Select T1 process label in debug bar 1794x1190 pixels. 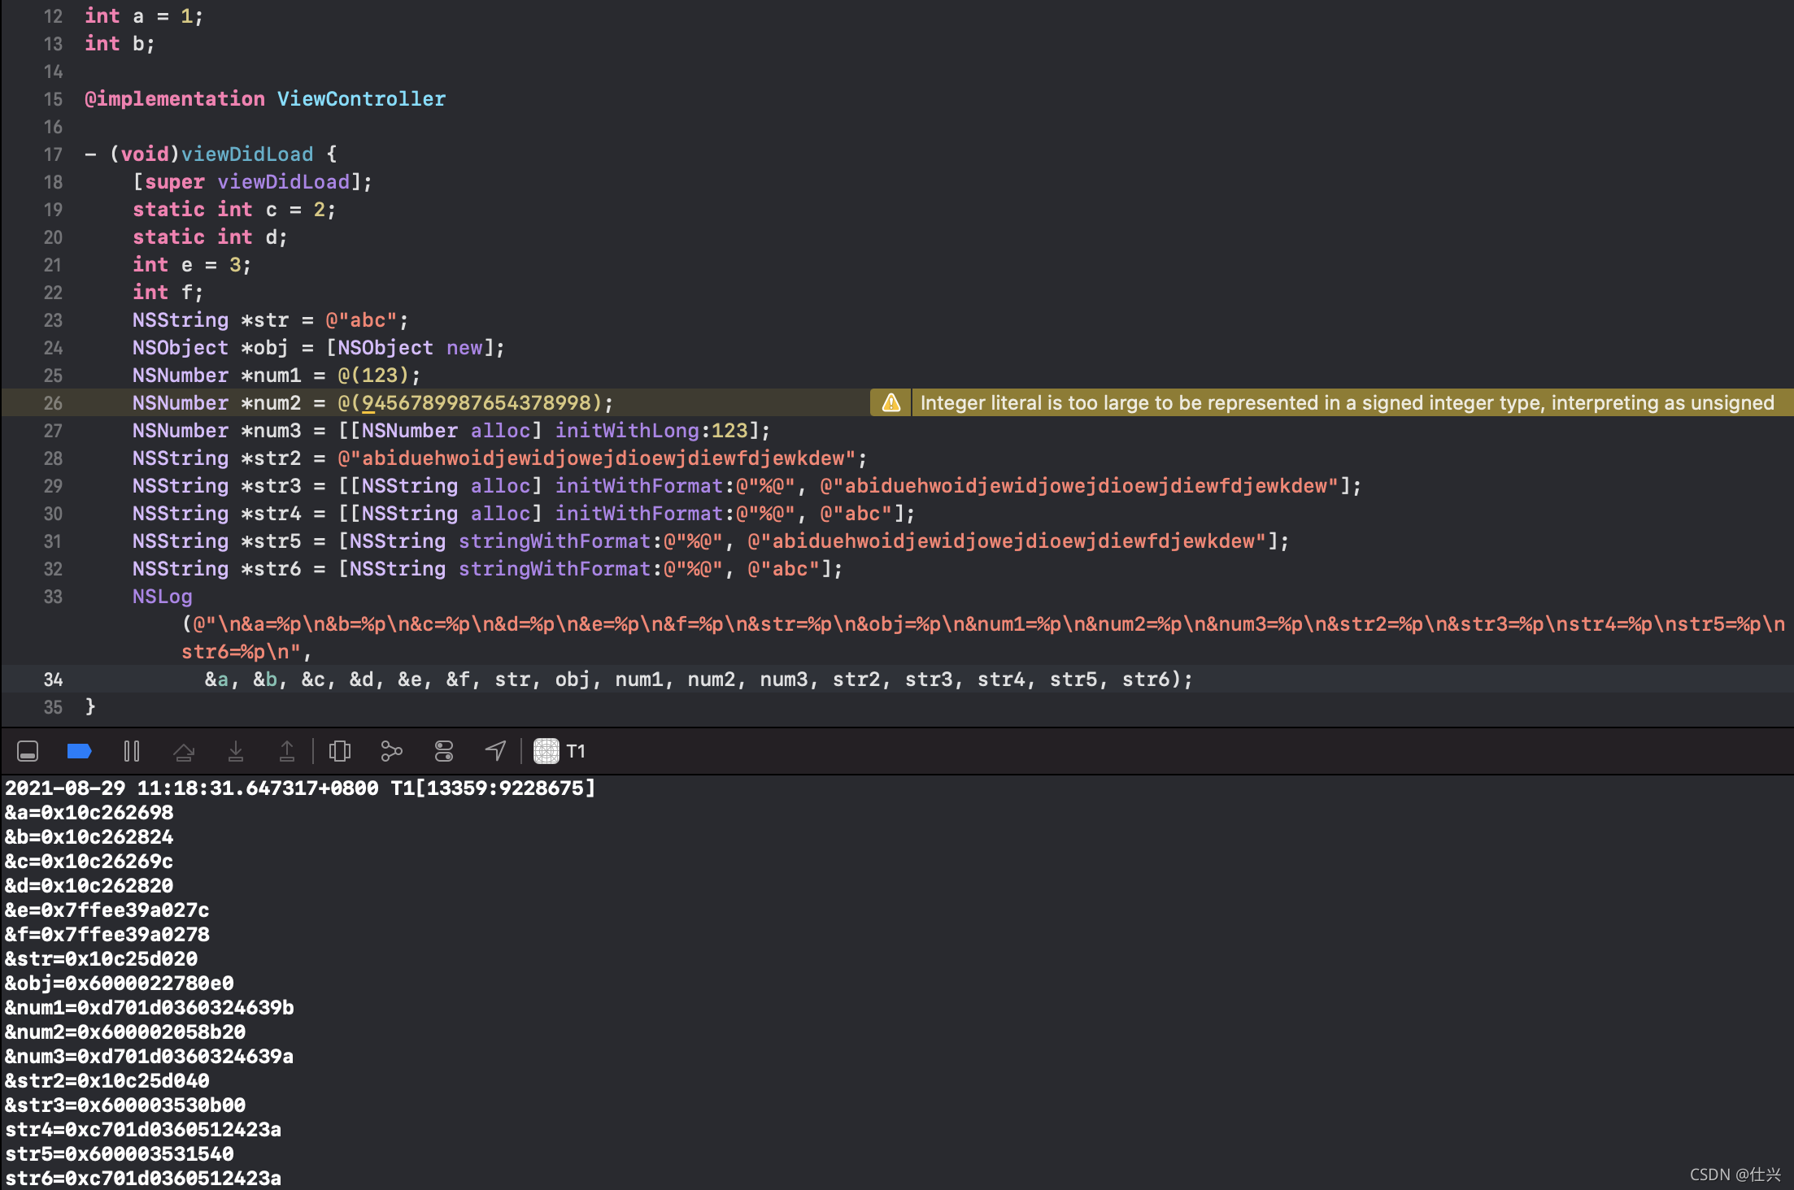pyautogui.click(x=576, y=751)
